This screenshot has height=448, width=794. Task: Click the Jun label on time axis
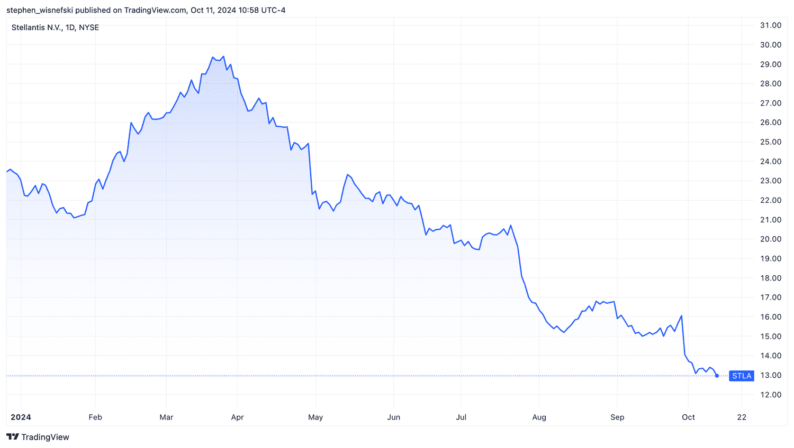tap(394, 417)
